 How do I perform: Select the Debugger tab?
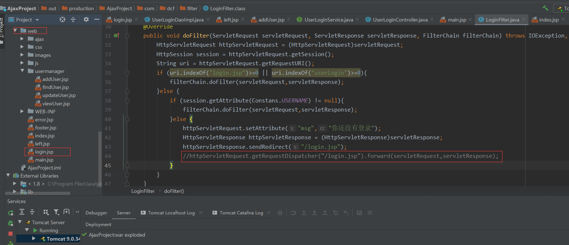click(x=96, y=213)
